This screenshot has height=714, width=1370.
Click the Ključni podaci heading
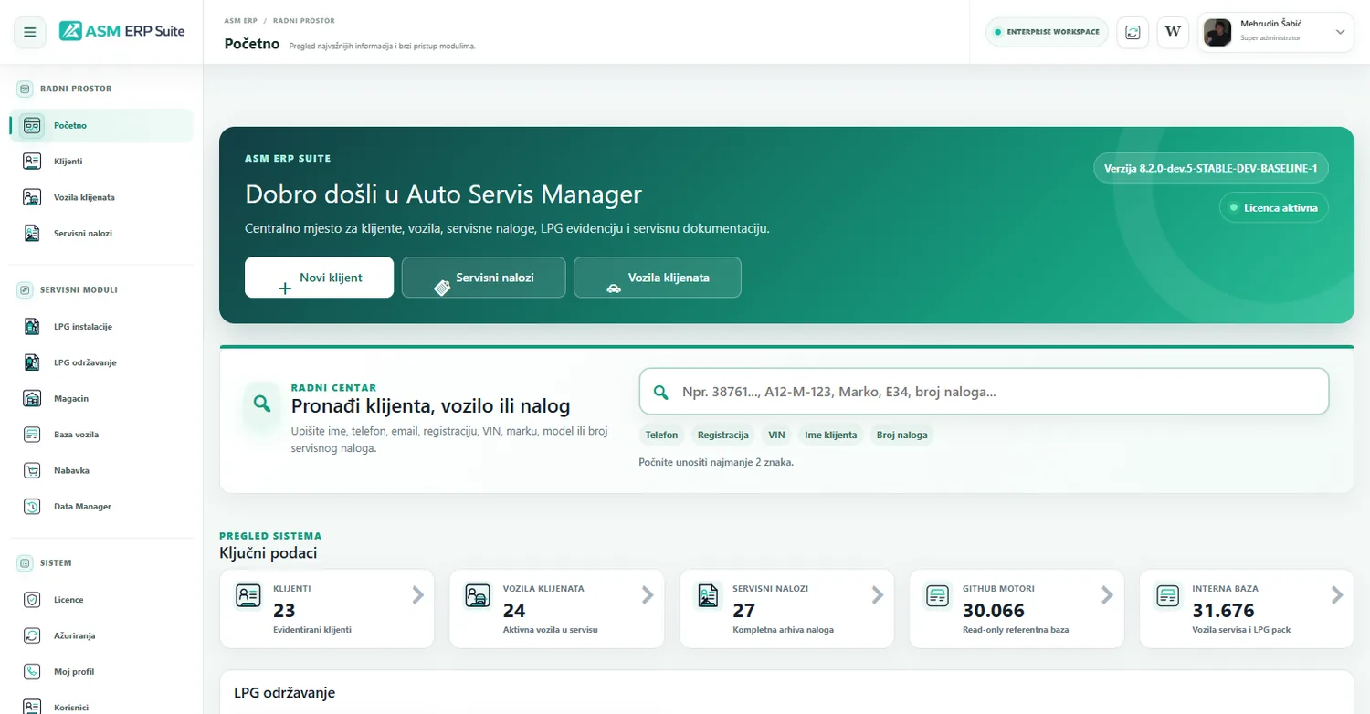click(x=269, y=553)
